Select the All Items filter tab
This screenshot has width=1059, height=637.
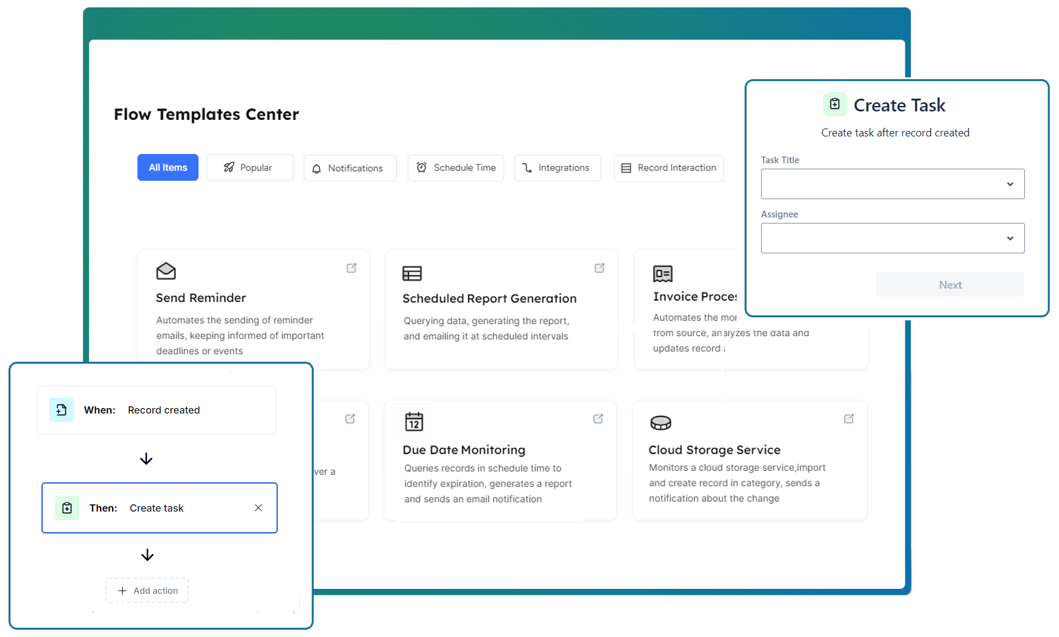click(x=168, y=167)
